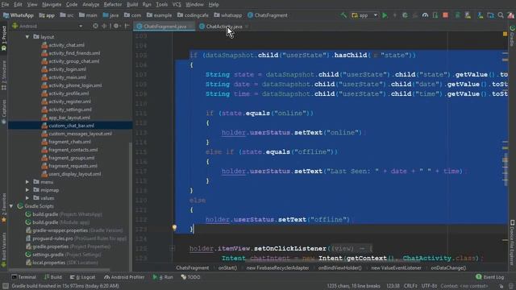Open the Logcat tool window
The image size is (516, 290).
(82, 277)
